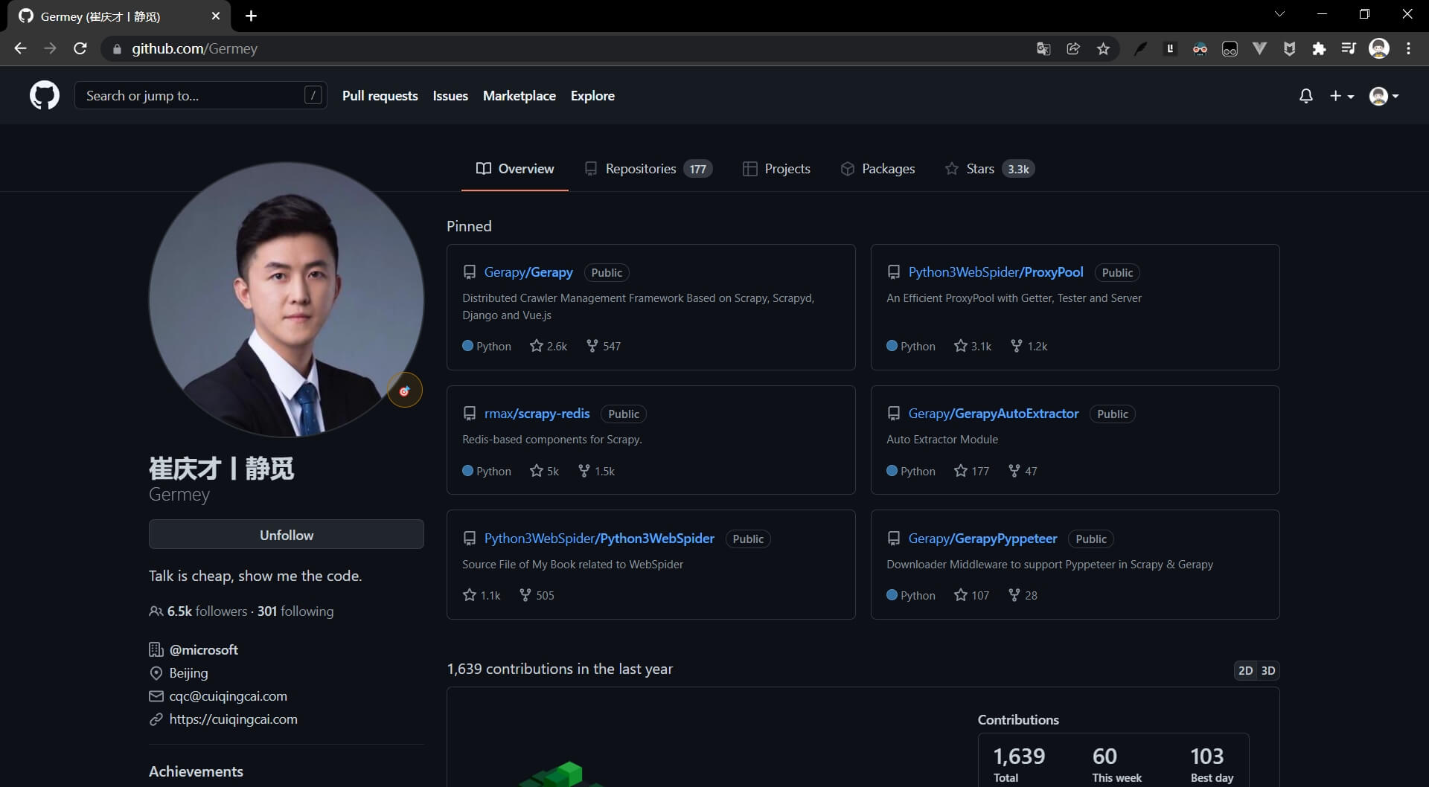Open Python3WebSpider/Python3WebSpider repository link

click(599, 539)
